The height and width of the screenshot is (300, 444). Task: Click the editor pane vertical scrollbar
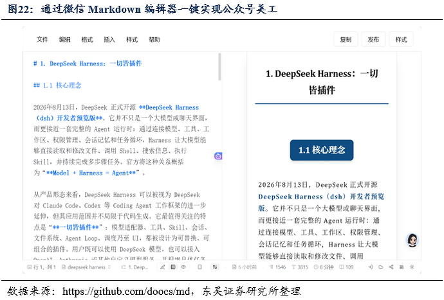pyautogui.click(x=219, y=67)
